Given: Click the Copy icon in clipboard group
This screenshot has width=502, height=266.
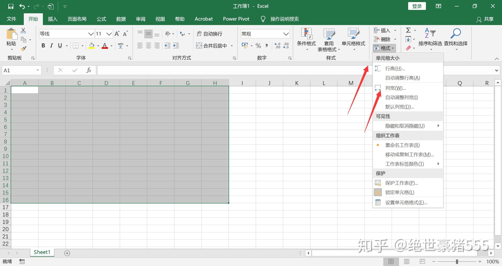Looking at the screenshot, I should tap(24, 40).
